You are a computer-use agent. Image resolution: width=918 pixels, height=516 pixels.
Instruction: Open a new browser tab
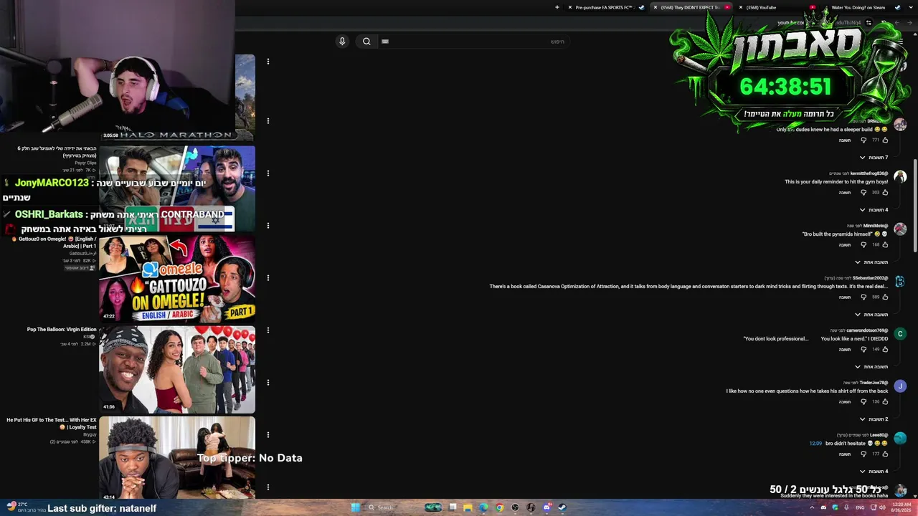557,7
